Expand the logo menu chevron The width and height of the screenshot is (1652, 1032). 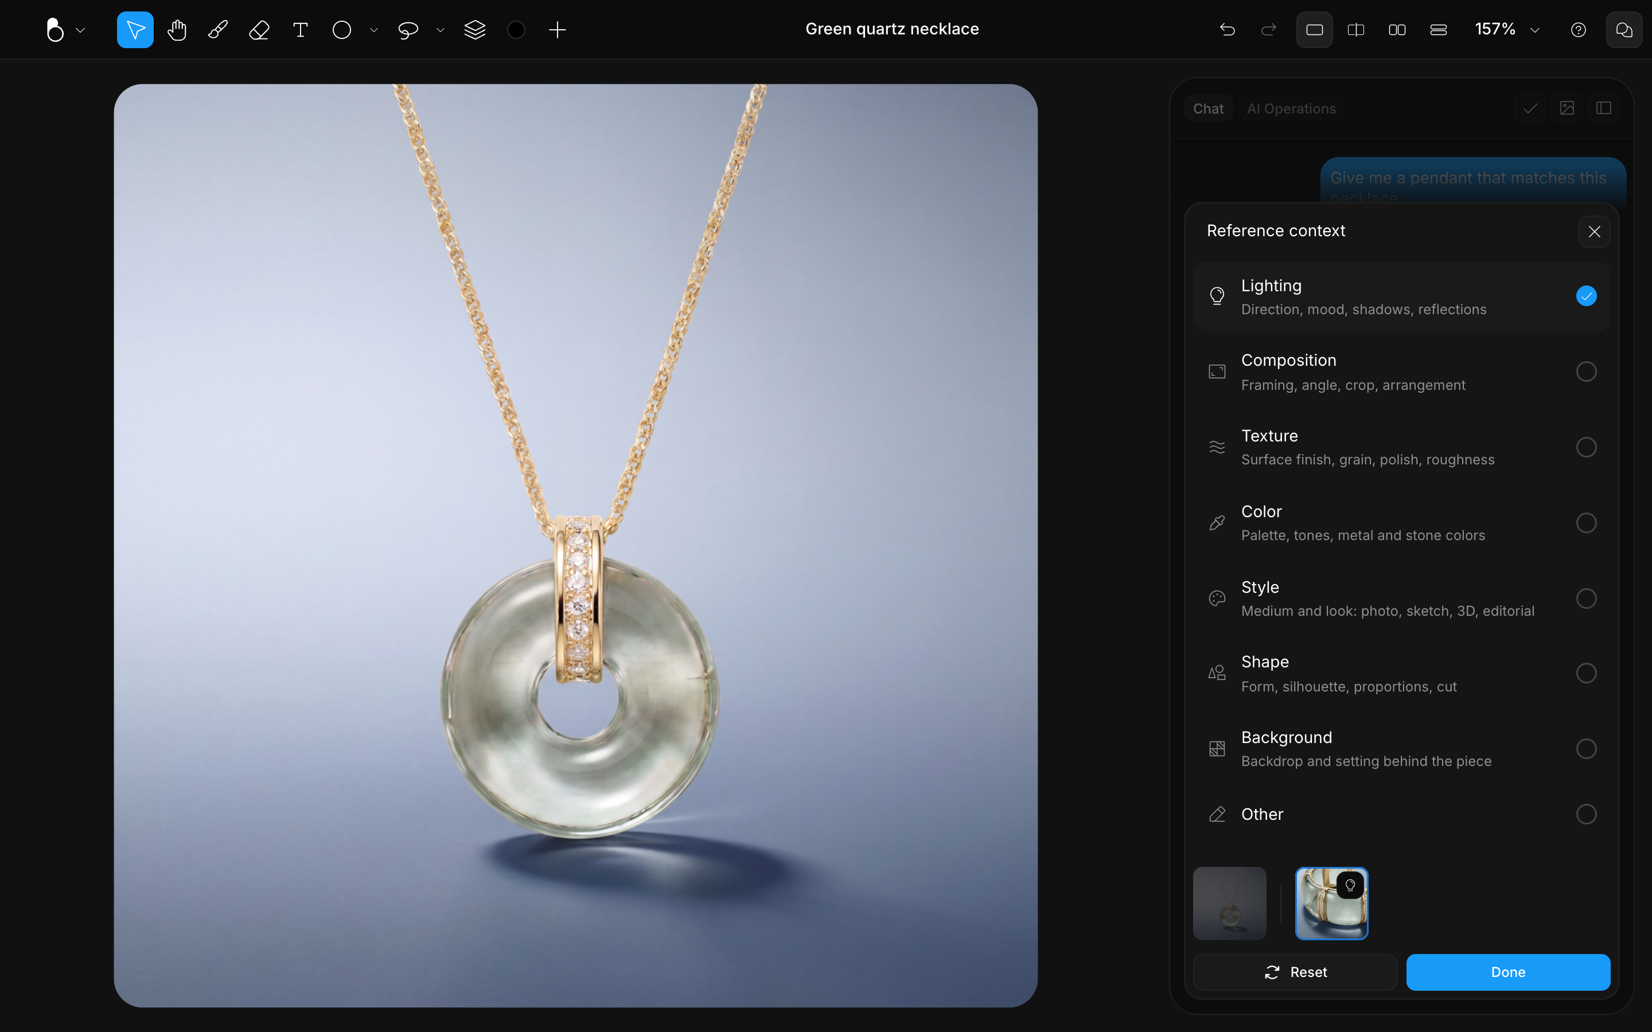(80, 30)
